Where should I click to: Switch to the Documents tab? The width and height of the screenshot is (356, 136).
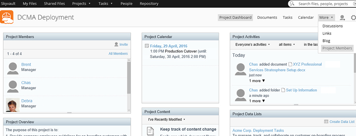tap(267, 17)
